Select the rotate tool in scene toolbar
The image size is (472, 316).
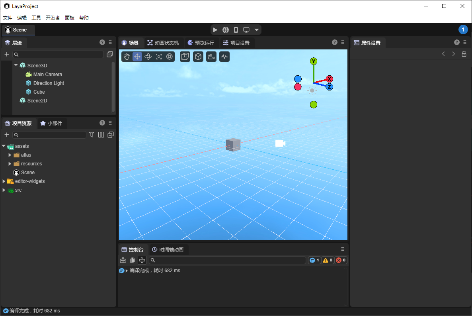tap(148, 57)
